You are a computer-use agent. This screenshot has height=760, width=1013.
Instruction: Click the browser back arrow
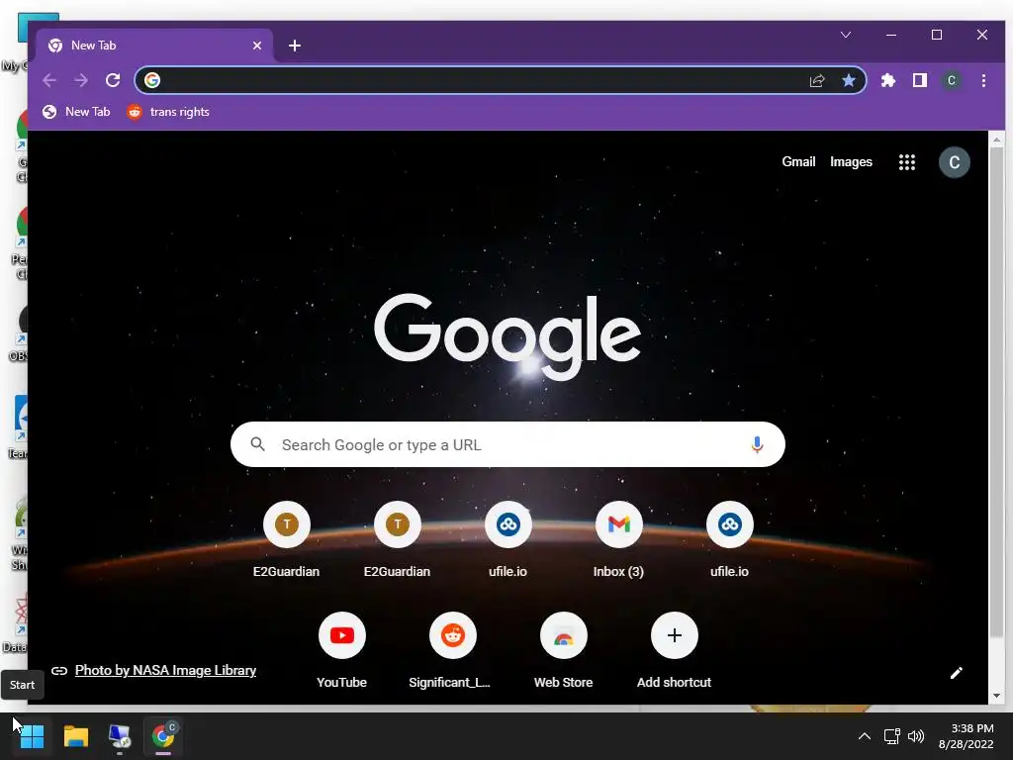point(49,80)
